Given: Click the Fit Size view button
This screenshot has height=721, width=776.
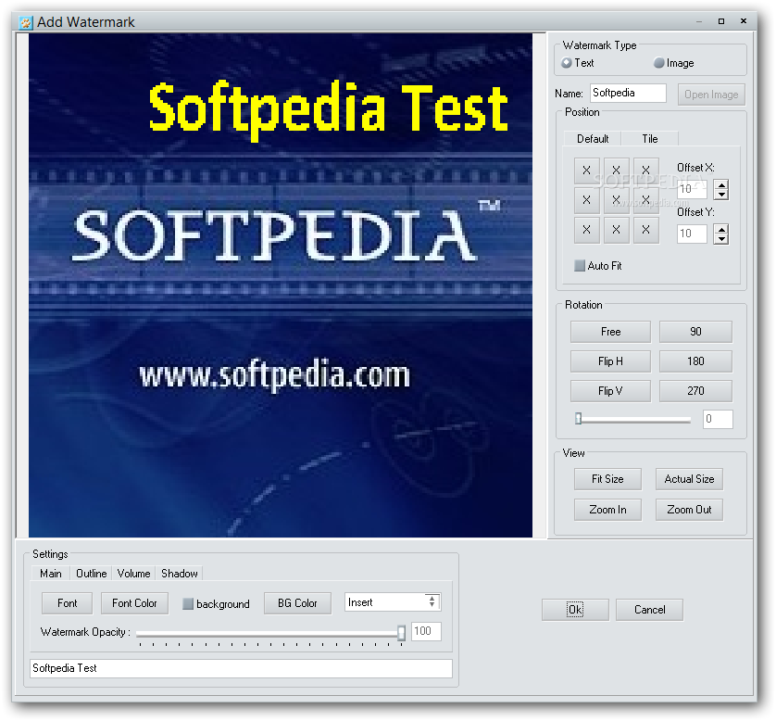Looking at the screenshot, I should tap(607, 479).
